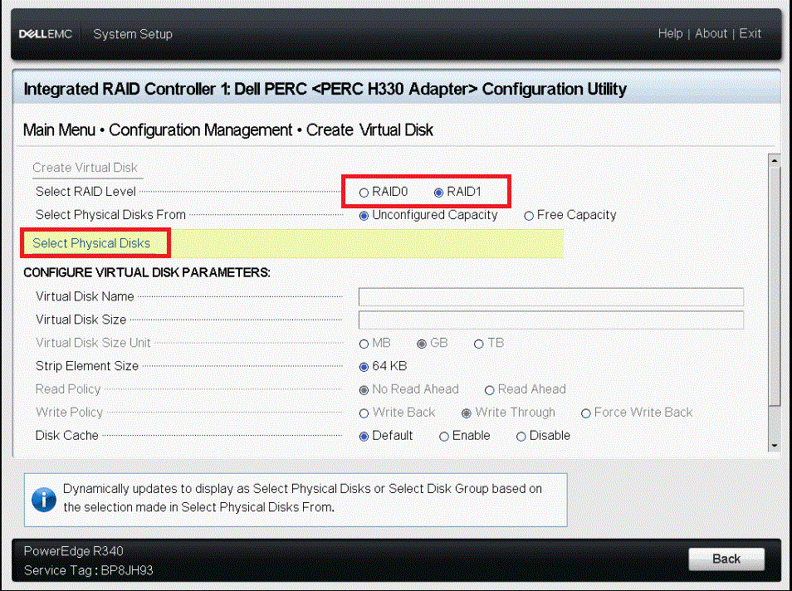Click the Select Physical Disks From label
This screenshot has height=591, width=792.
[x=110, y=215]
